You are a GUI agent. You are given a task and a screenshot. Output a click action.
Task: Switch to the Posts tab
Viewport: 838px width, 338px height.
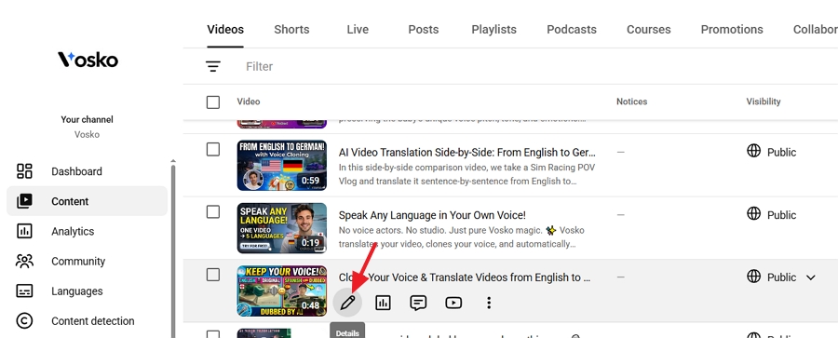pyautogui.click(x=424, y=30)
